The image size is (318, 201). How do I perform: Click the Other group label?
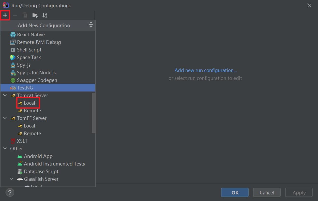click(x=17, y=149)
